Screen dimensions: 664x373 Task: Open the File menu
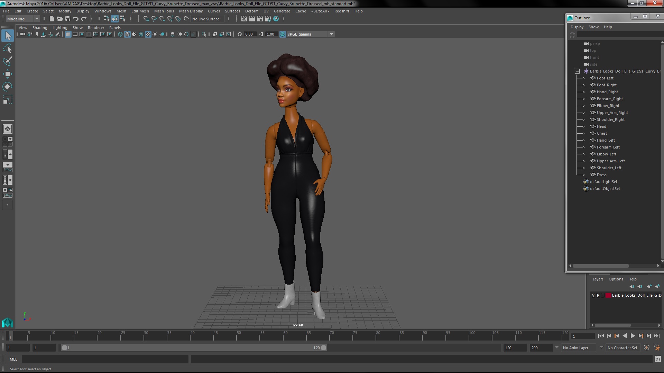pyautogui.click(x=6, y=11)
